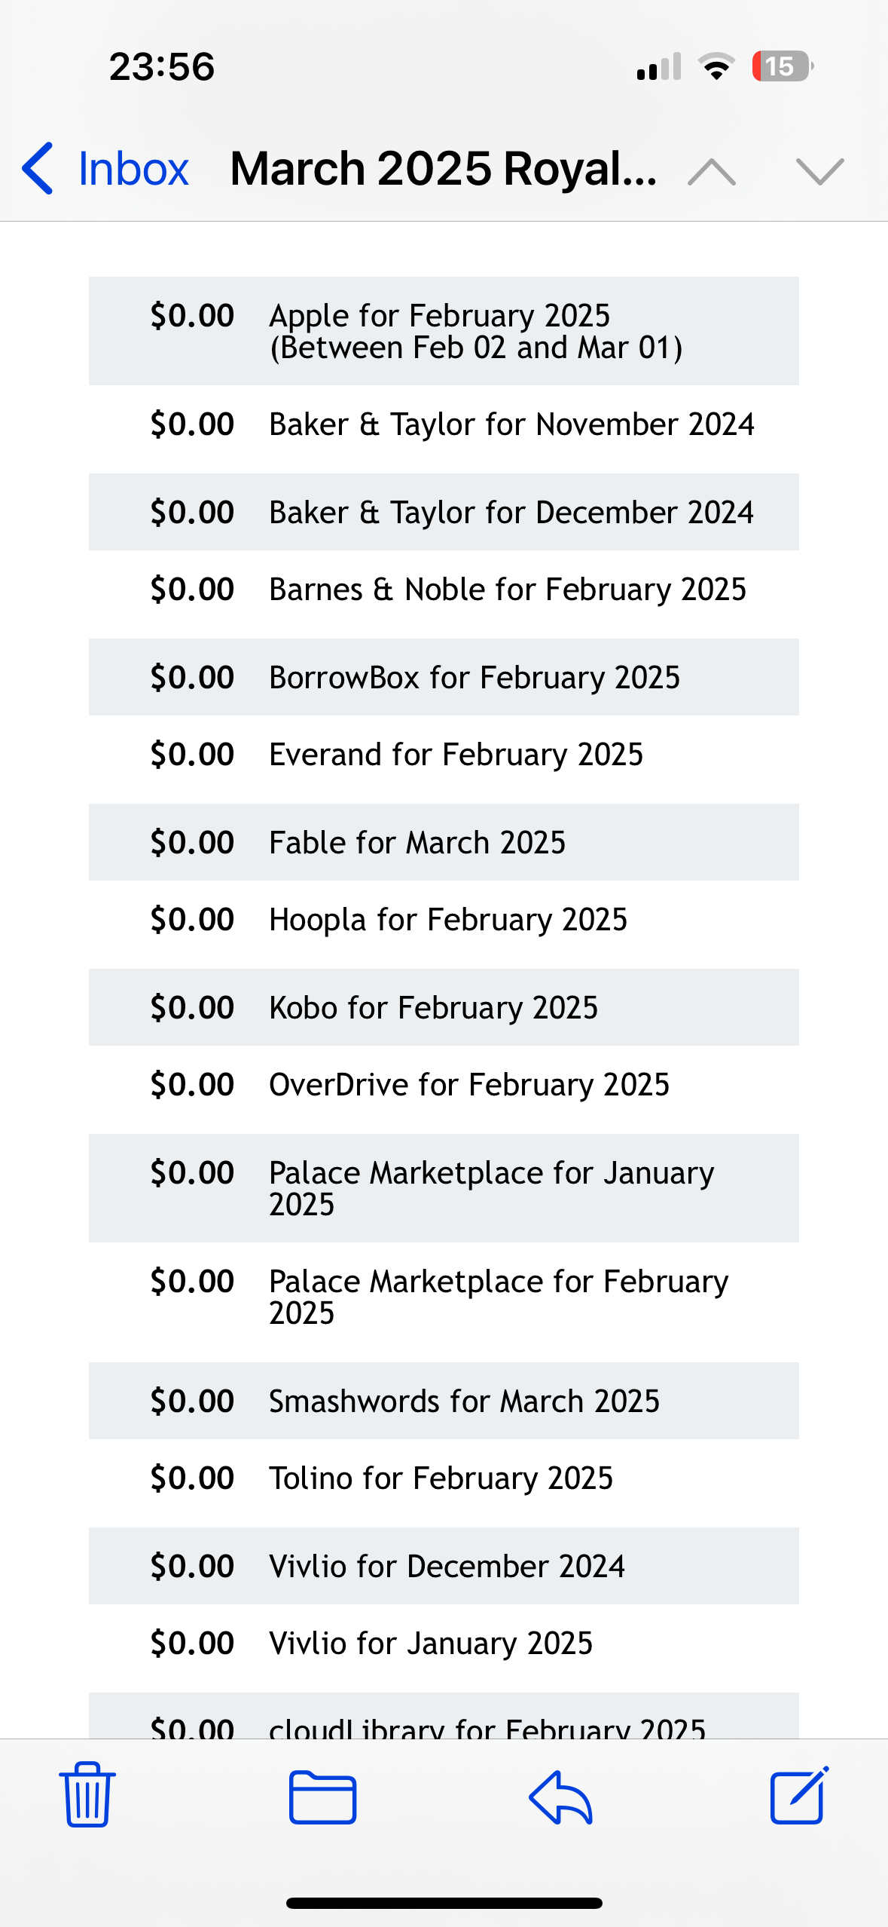Viewport: 888px width, 1927px height.
Task: Open the move to folder icon
Action: click(322, 1797)
